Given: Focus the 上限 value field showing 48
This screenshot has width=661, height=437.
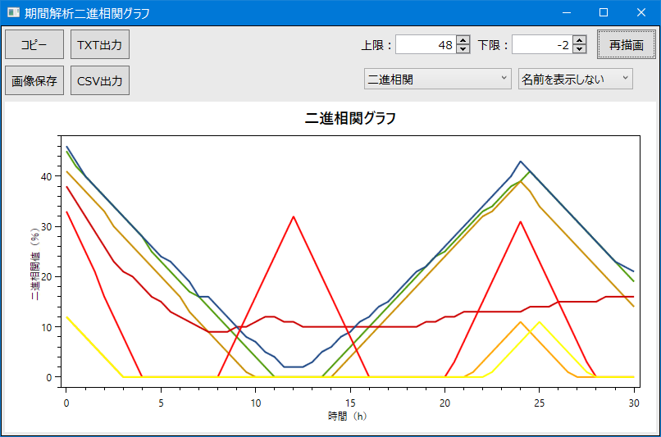Looking at the screenshot, I should (x=426, y=44).
